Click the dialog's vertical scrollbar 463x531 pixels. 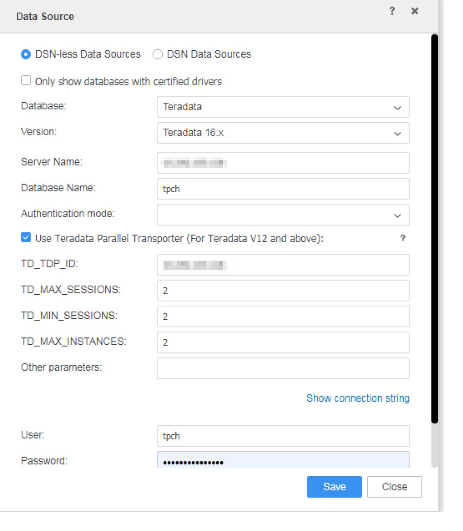435,228
